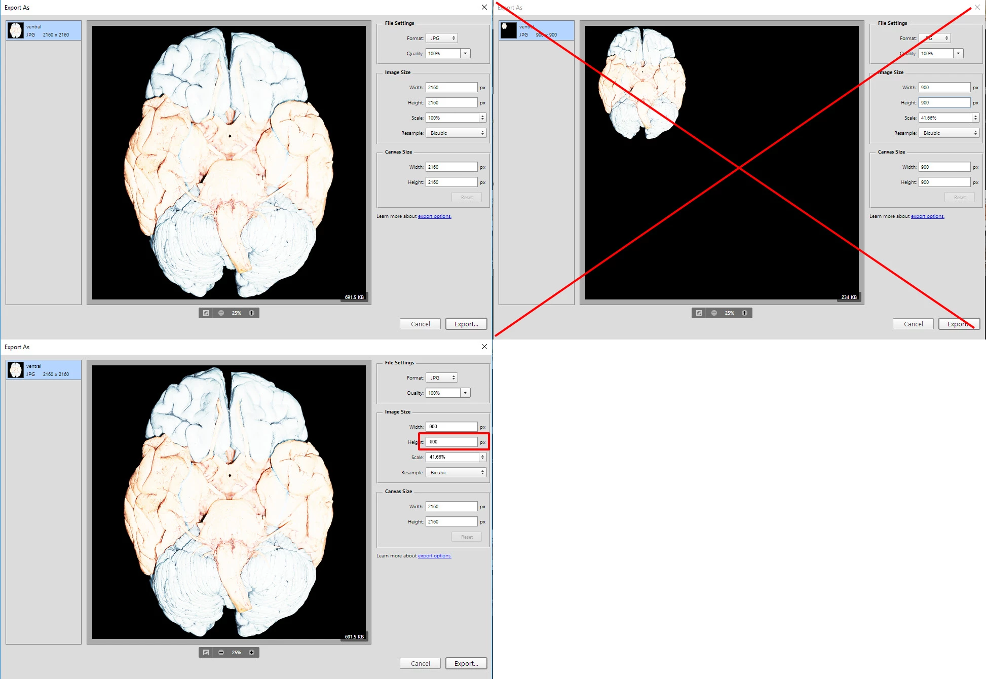Viewport: 986px width, 679px height.
Task: Open Format dropdown in dialog with red-boxed Height
Action: click(x=442, y=378)
